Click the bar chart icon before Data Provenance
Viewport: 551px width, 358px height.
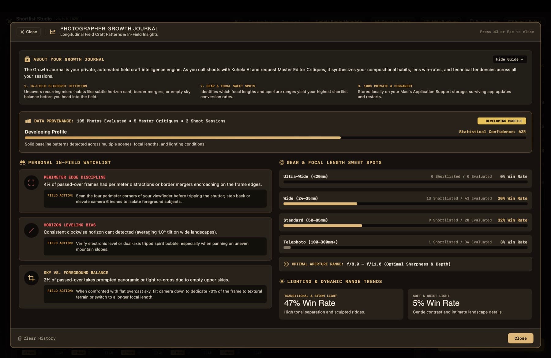pos(28,121)
